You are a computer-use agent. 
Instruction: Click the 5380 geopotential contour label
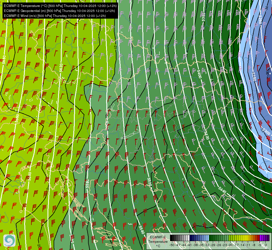203,17
